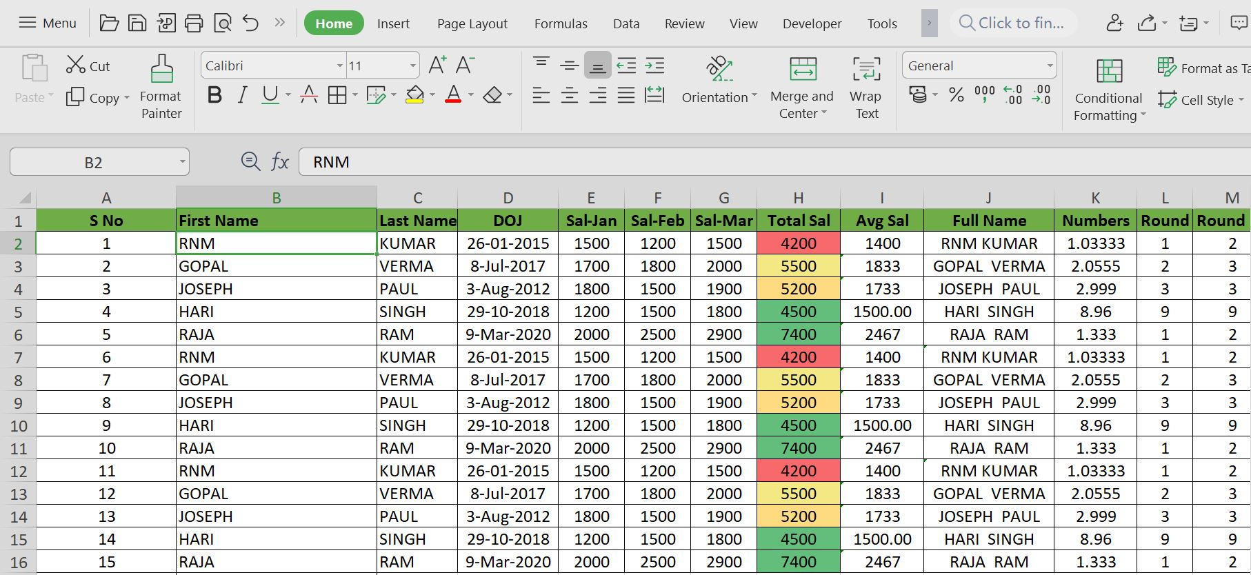Toggle center horizontal alignment
The height and width of the screenshot is (575, 1251).
coord(569,95)
